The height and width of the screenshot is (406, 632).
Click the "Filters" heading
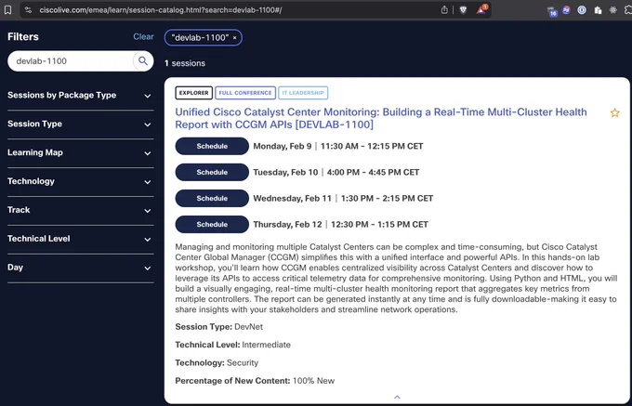[x=23, y=36]
